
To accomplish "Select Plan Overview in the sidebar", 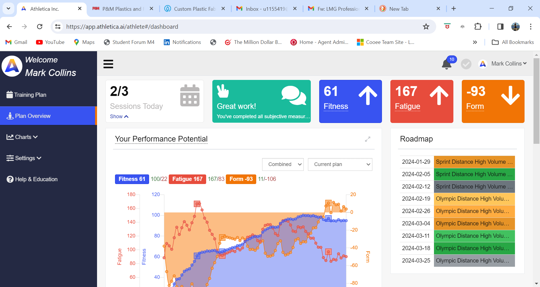I will (48, 116).
